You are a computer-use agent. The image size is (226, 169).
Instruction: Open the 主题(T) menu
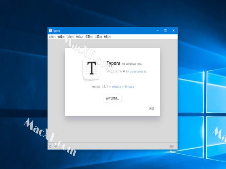[x=98, y=37]
